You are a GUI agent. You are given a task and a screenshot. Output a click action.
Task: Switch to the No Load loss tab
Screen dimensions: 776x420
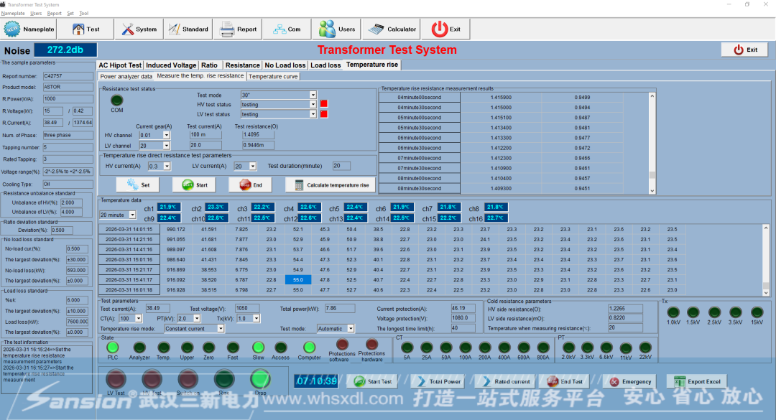285,65
